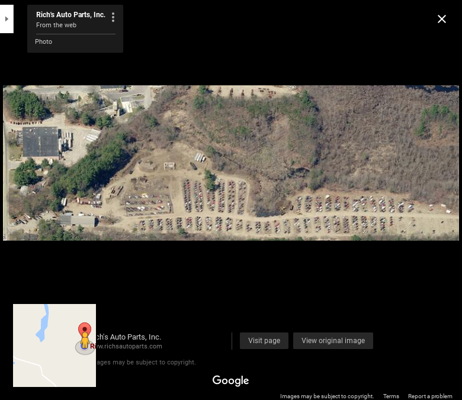Click View original image button
This screenshot has width=462, height=400.
coord(333,341)
